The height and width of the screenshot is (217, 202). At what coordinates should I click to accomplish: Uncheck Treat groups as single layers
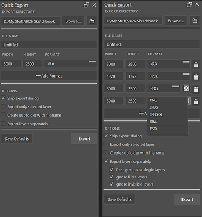pyautogui.click(x=112, y=170)
